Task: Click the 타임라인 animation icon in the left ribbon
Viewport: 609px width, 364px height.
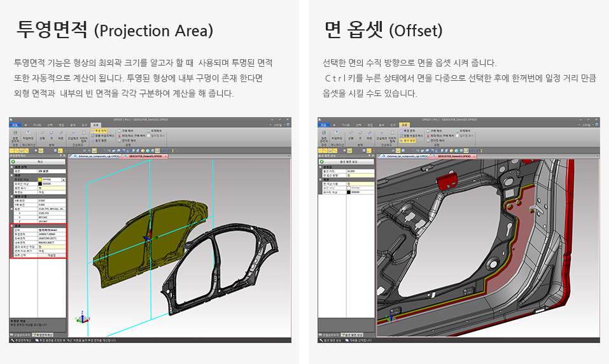Action: 28,136
